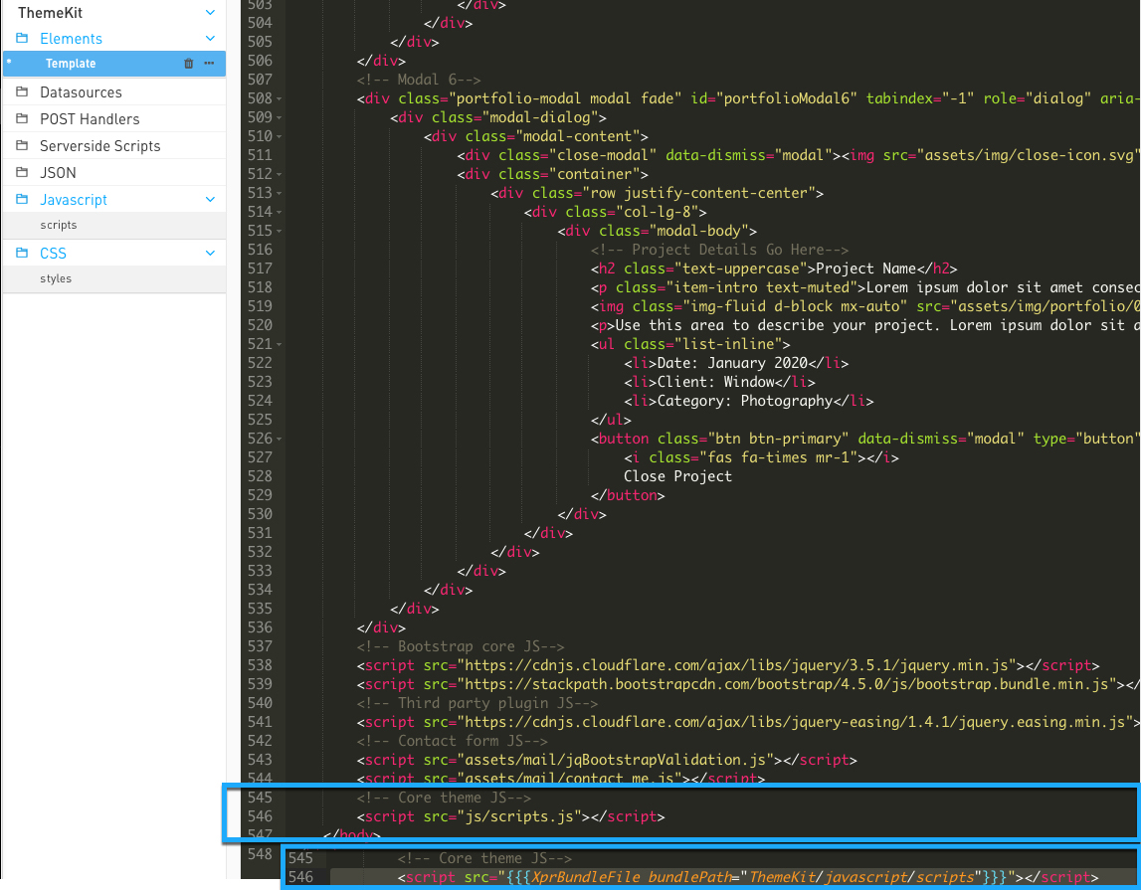1141x890 pixels.
Task: Collapse the Javascript folder chevron
Action: pyautogui.click(x=210, y=199)
